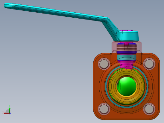Image resolution: width=164 pixels, height=123 pixels.
Task: Select the green ball inside the bore
Action: pyautogui.click(x=127, y=86)
